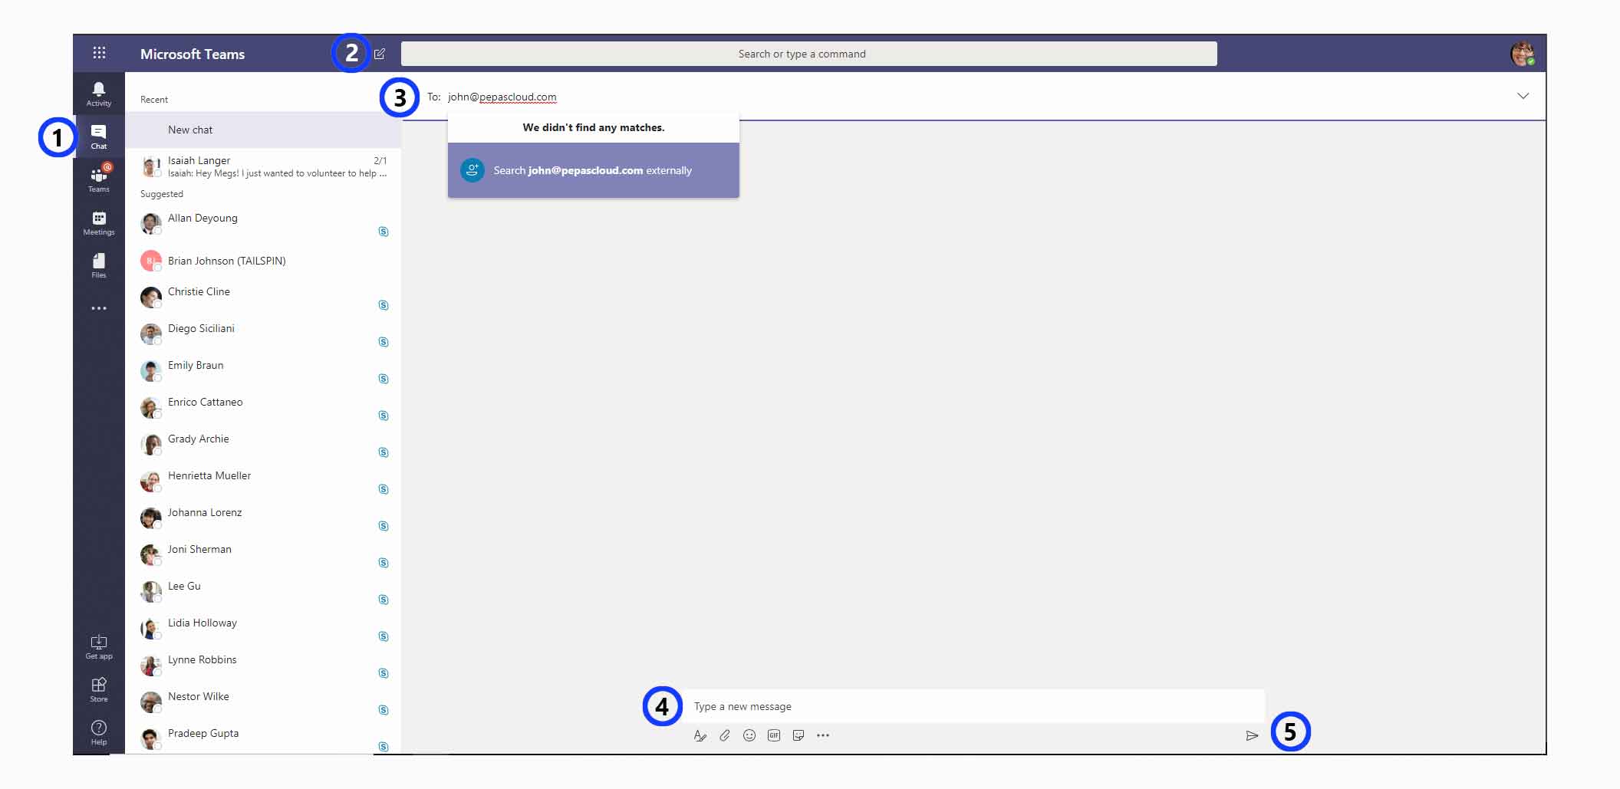Open the Store icon
The image size is (1620, 789).
coord(99,690)
